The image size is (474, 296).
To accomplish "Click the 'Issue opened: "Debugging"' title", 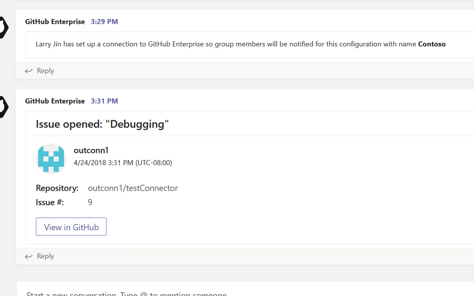I will pos(102,124).
